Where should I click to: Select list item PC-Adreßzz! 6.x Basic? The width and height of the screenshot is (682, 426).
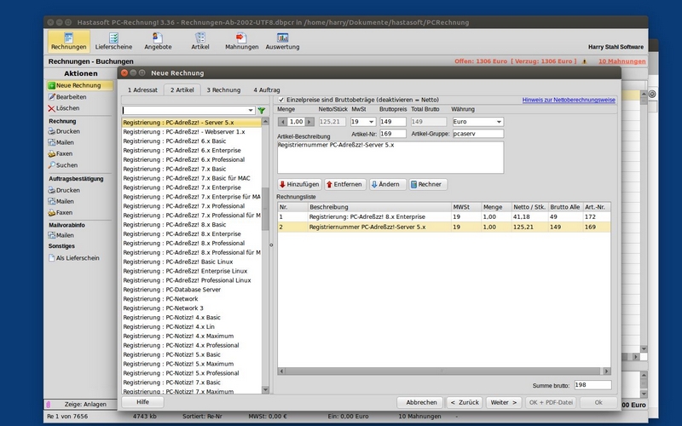pyautogui.click(x=191, y=141)
